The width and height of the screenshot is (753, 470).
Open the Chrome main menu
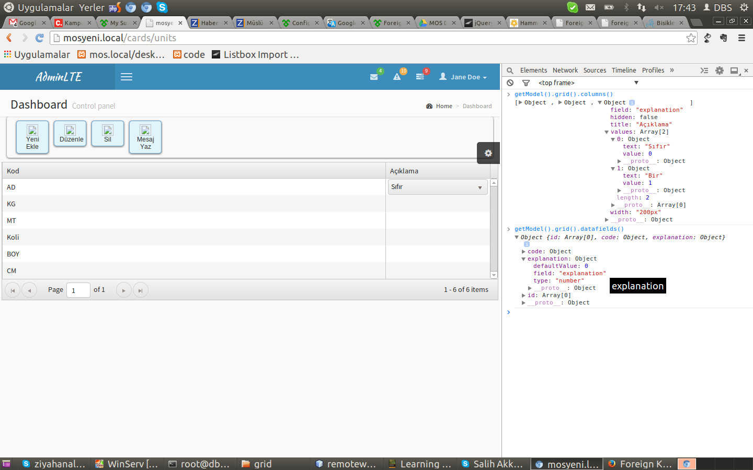coord(741,38)
